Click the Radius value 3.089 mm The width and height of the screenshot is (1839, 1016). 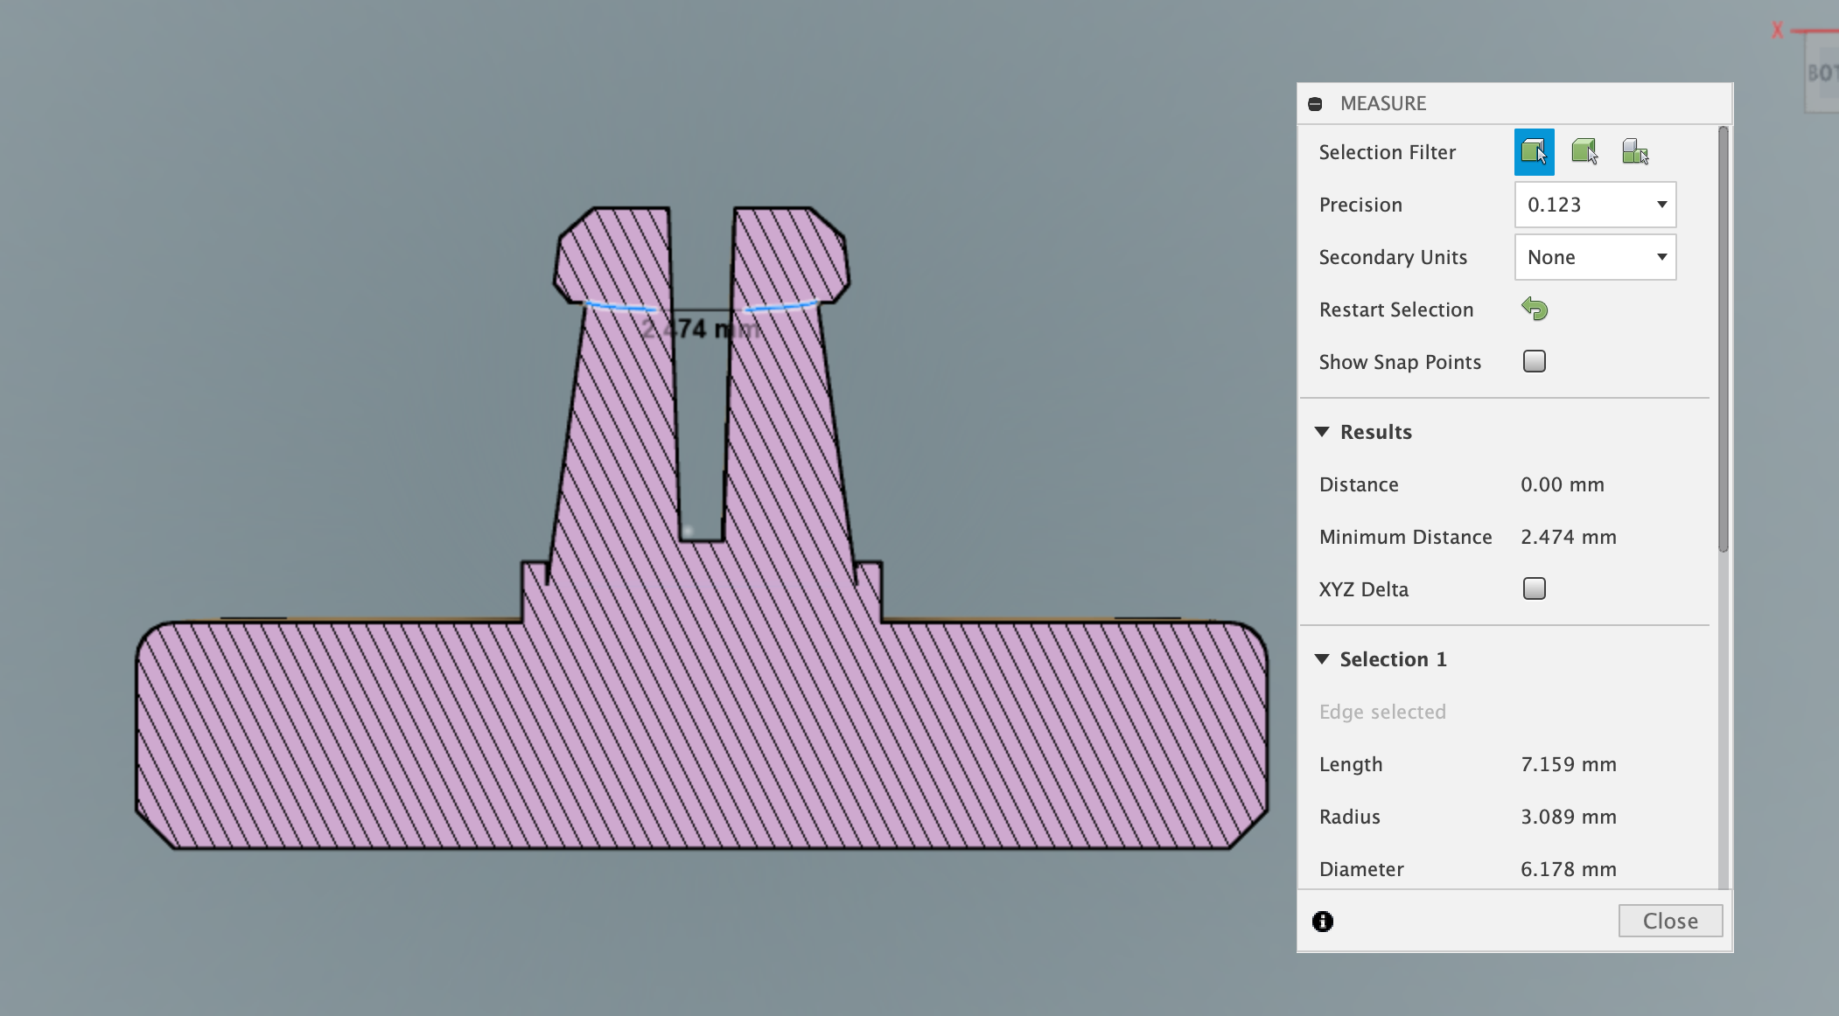[x=1569, y=817]
